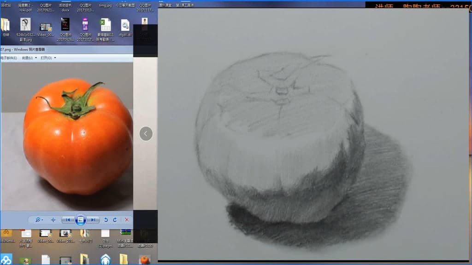Select the cfgdll.dll desktop file
This screenshot has height=265, width=472.
tap(125, 25)
